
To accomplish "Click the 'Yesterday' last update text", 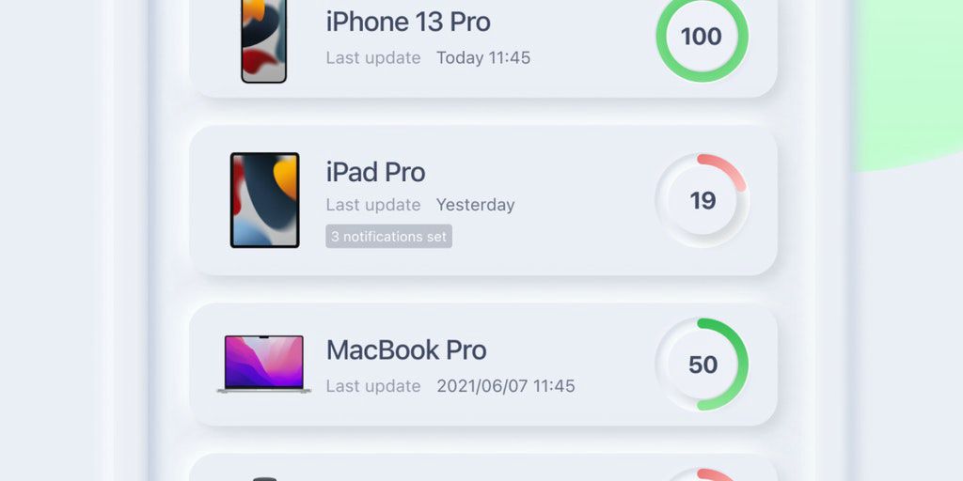I will click(475, 205).
